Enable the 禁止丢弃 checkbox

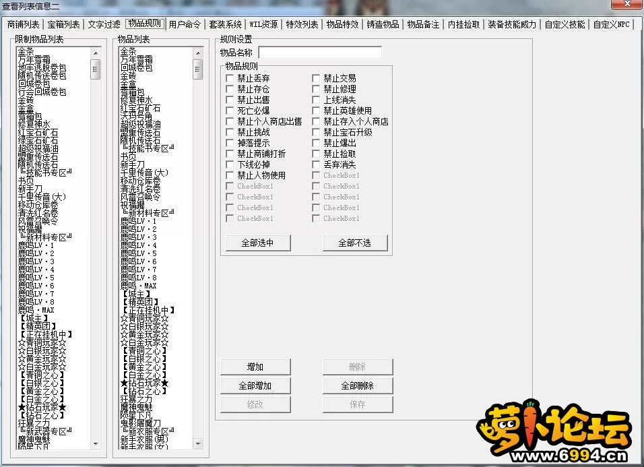[230, 78]
